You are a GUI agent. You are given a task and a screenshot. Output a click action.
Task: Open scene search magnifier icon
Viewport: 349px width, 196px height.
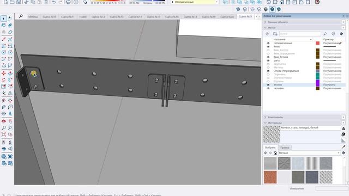tap(21, 16)
